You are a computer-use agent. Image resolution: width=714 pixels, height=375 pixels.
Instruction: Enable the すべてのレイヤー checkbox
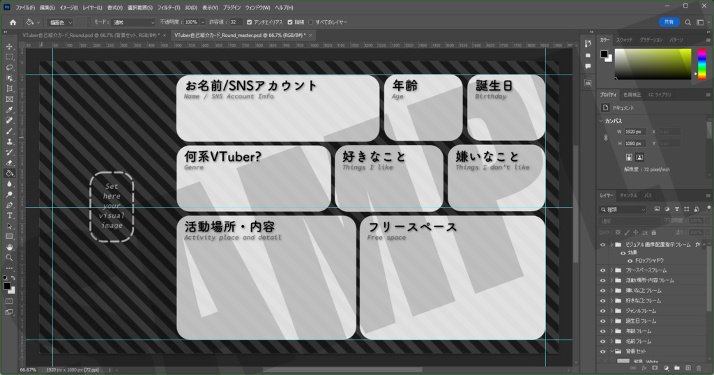(311, 22)
